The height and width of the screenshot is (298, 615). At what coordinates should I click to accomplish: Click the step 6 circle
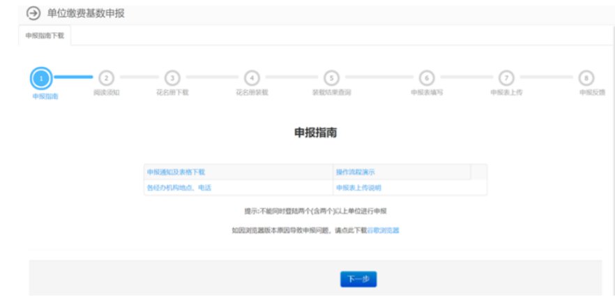pos(427,77)
